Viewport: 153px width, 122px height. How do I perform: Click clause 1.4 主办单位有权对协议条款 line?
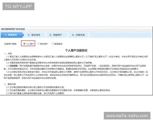click(x=76, y=75)
